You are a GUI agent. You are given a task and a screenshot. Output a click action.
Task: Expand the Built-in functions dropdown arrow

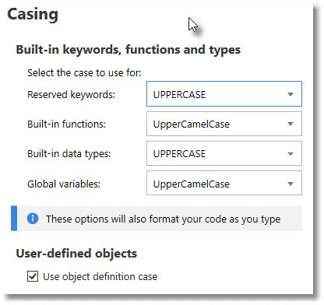tap(291, 124)
